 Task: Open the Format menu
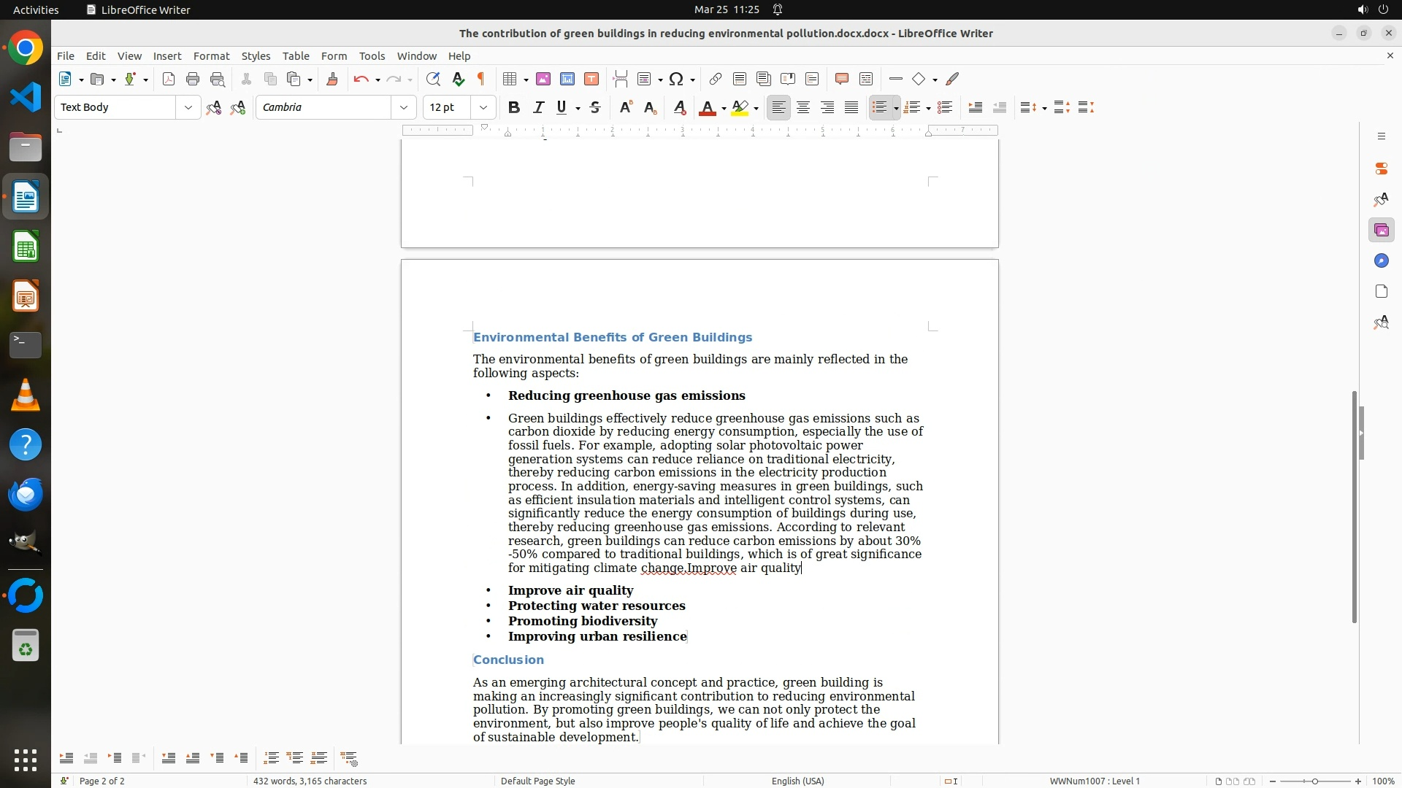211,56
